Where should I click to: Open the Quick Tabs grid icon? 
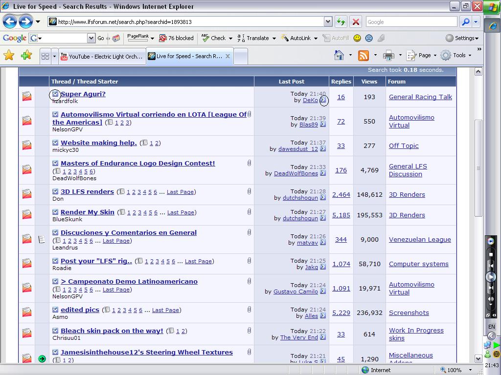click(x=46, y=56)
